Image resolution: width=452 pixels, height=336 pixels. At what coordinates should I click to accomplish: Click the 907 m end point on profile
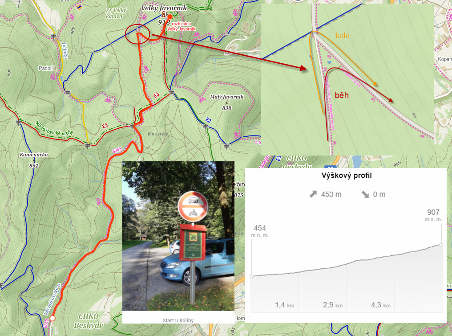[x=441, y=245]
